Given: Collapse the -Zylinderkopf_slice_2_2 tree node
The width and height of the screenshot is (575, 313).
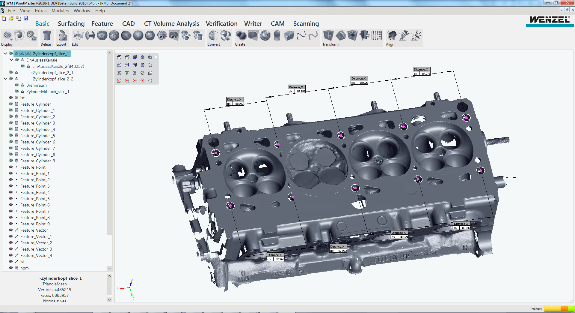Looking at the screenshot, I should (x=5, y=79).
